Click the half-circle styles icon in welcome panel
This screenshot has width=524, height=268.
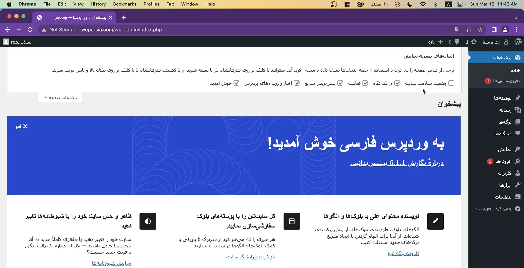coord(148,221)
